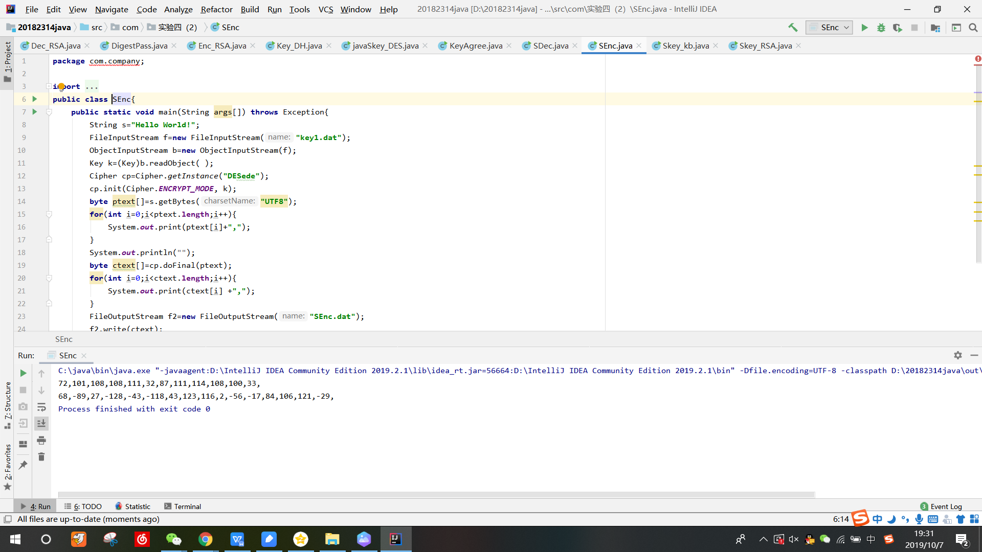Toggle soft-wrap in the console
982x552 pixels.
click(x=41, y=407)
